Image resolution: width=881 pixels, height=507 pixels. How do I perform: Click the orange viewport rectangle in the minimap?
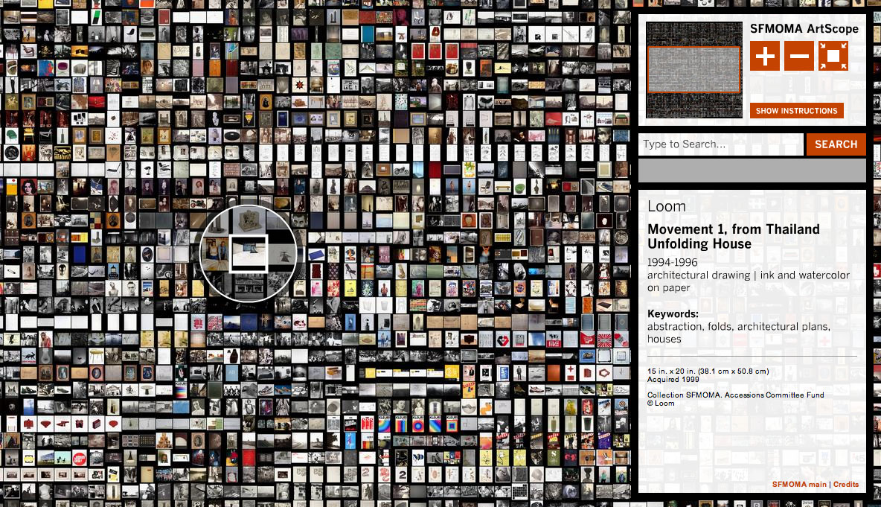[x=693, y=68]
